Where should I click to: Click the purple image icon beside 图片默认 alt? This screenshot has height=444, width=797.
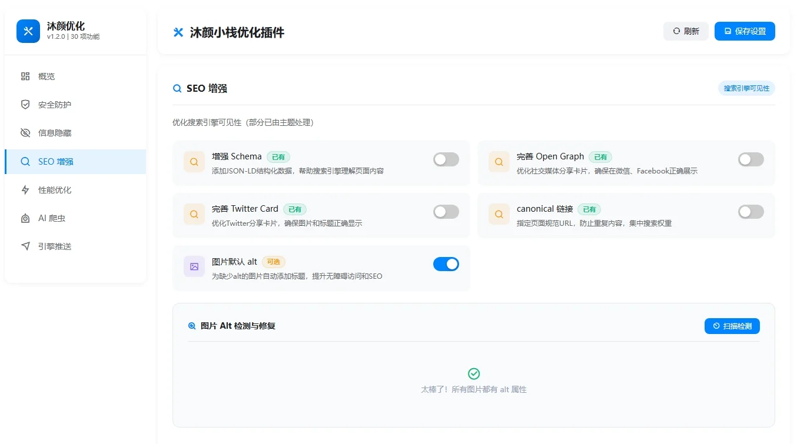194,266
